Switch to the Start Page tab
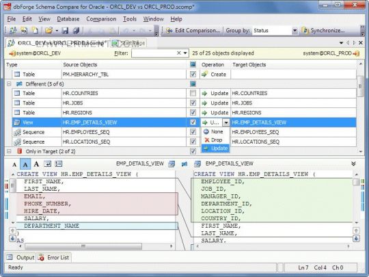The height and width of the screenshot is (277, 369). point(128,43)
